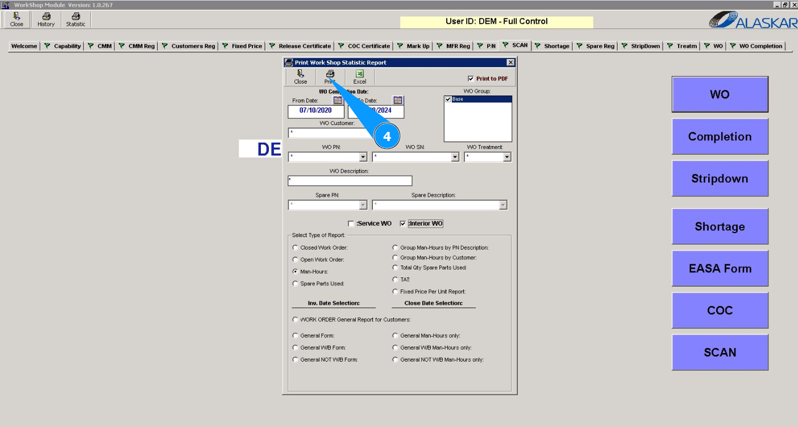Select Fixed Price Per Unit Report

[x=395, y=291]
